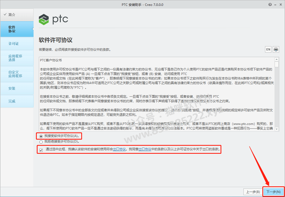Select 我接受软件许可协议(A) radio button
This screenshot has width=285, height=197.
point(41,136)
